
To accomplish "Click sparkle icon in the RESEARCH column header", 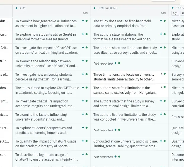I will (173, 8).
